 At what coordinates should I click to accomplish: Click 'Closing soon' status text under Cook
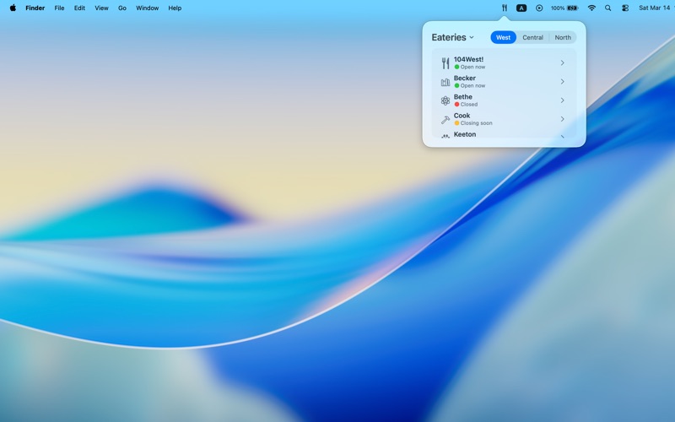click(x=476, y=123)
